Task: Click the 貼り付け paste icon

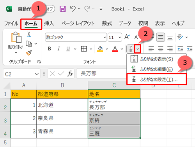Action: pyautogui.click(x=16, y=37)
